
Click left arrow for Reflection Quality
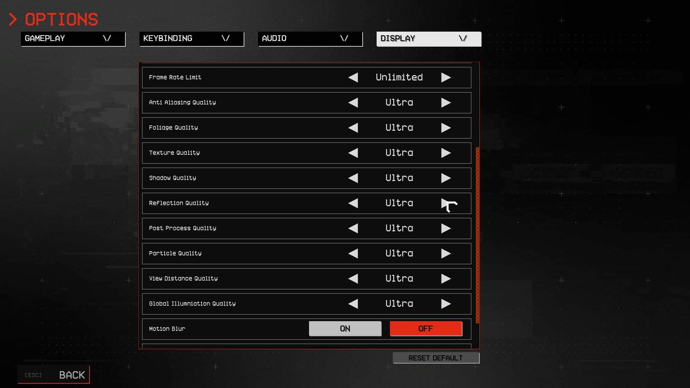click(x=353, y=203)
